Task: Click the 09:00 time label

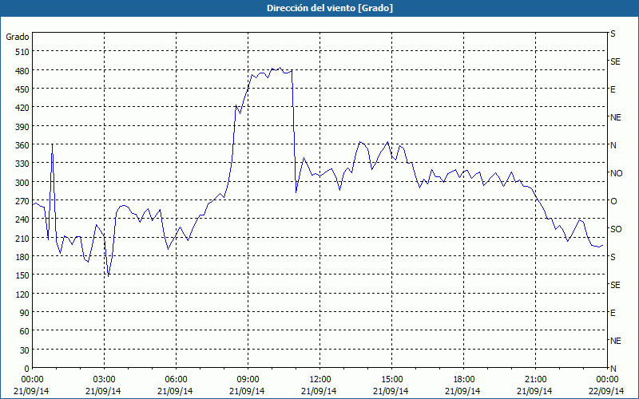Action: point(248,380)
